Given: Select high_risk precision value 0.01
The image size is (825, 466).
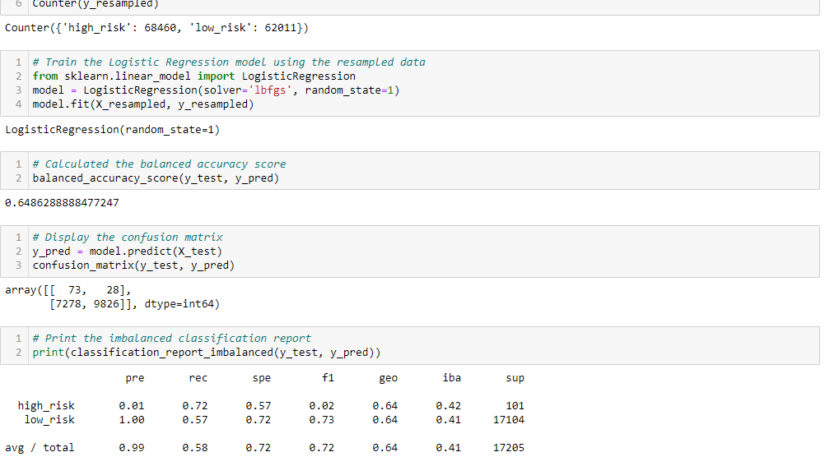Looking at the screenshot, I should pos(132,406).
